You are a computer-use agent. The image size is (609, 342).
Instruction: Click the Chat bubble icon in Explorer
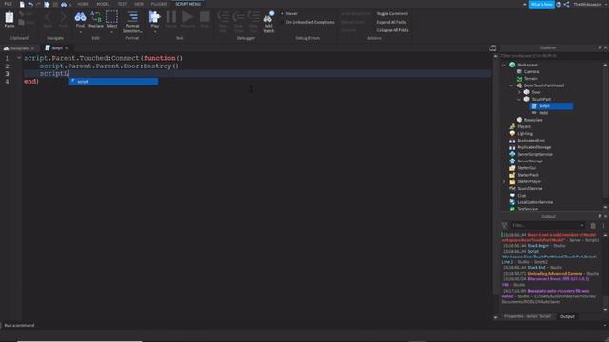tap(512, 196)
